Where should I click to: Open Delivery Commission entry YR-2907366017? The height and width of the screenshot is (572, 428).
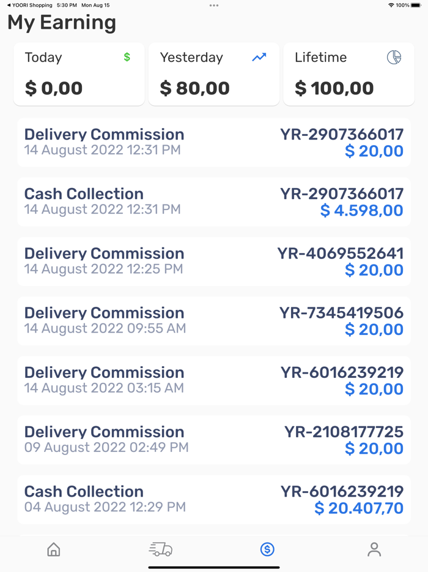(213, 141)
